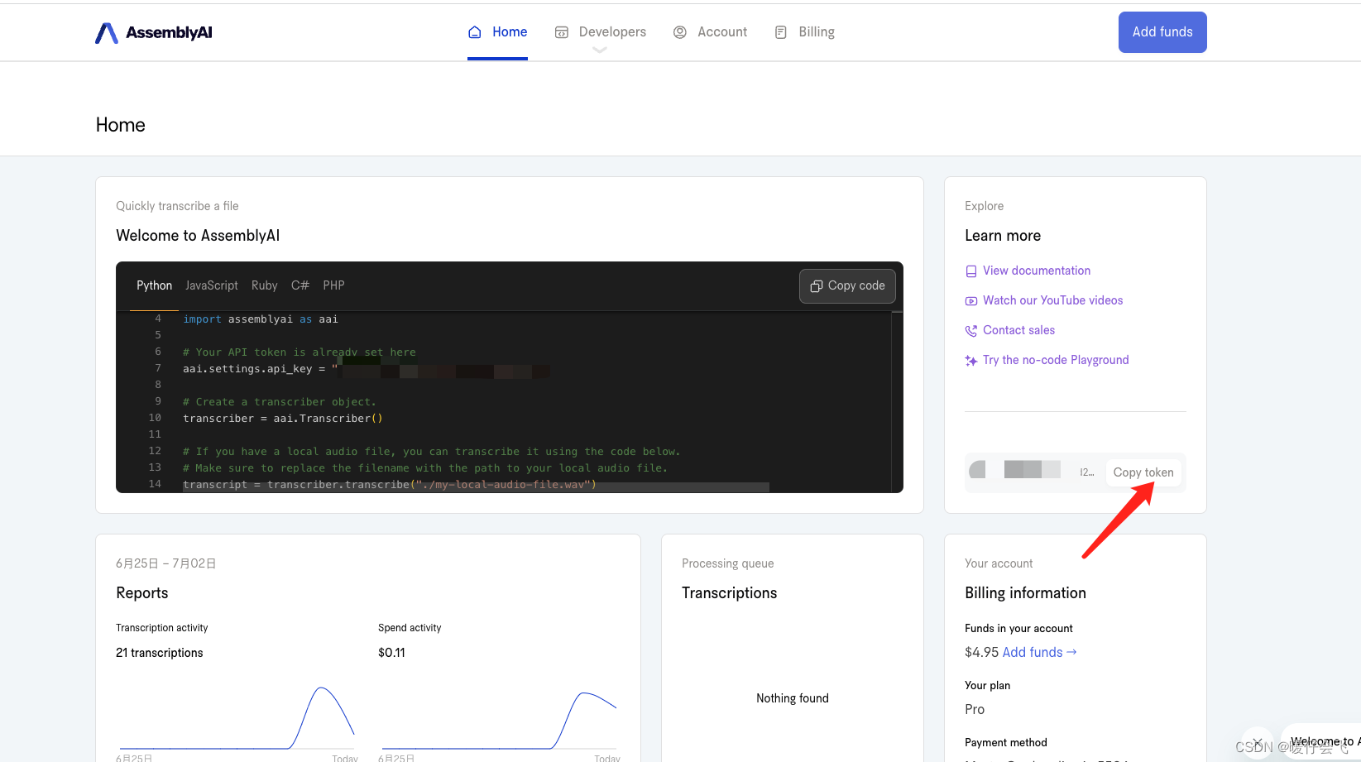Click the '21 transcriptions' value
This screenshot has width=1361, height=762.
(x=160, y=653)
